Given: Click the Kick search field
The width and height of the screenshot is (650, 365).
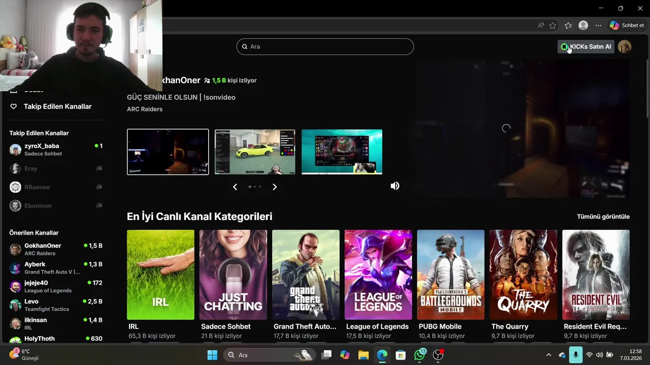Looking at the screenshot, I should pyautogui.click(x=325, y=47).
